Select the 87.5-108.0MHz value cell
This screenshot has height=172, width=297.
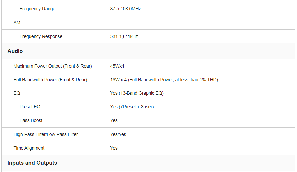point(125,9)
